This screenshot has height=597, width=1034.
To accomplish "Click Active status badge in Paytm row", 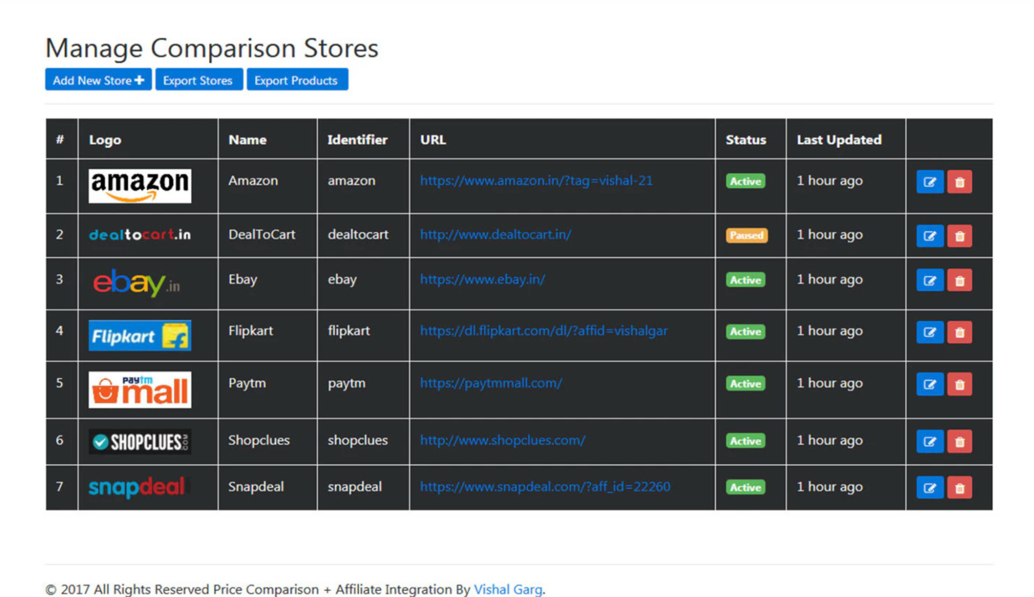I will [745, 384].
